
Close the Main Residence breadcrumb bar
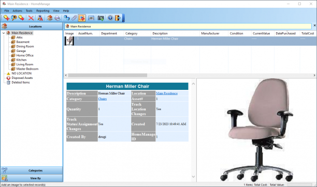[314, 25]
